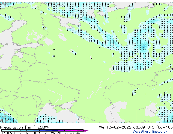Screen dimensions: 173x134
Task: Click the '0.5' legend scale label
Action: click(9, 133)
